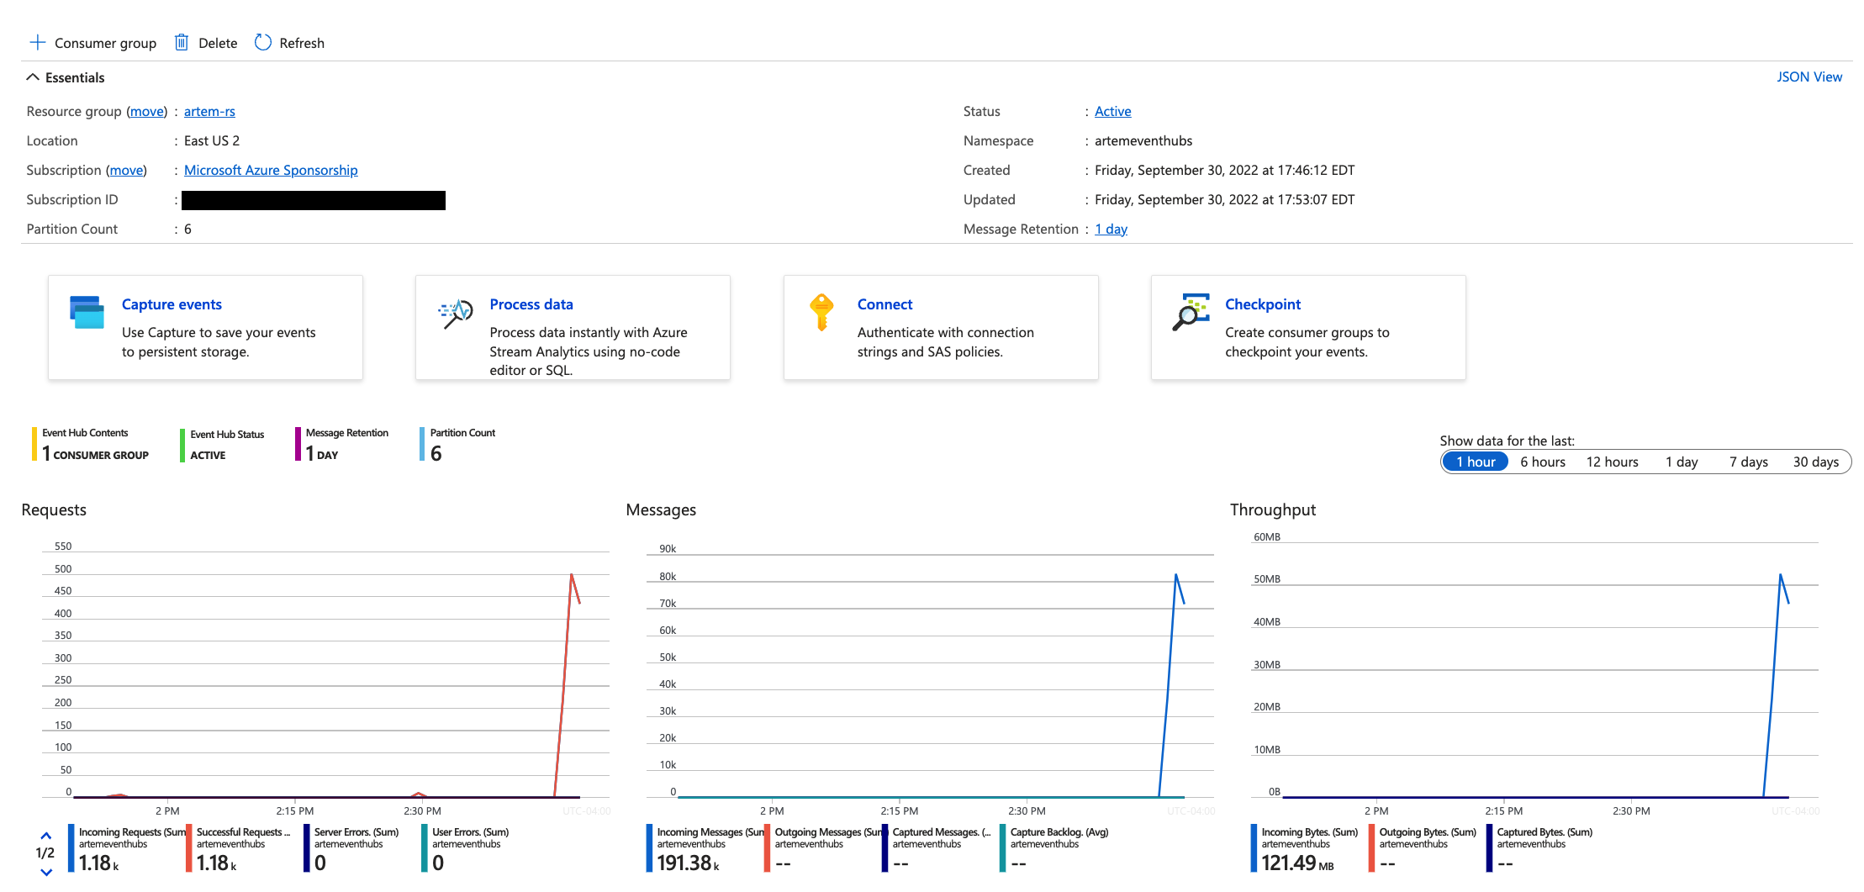
Task: Click the Process data magnifier icon
Action: (x=455, y=314)
